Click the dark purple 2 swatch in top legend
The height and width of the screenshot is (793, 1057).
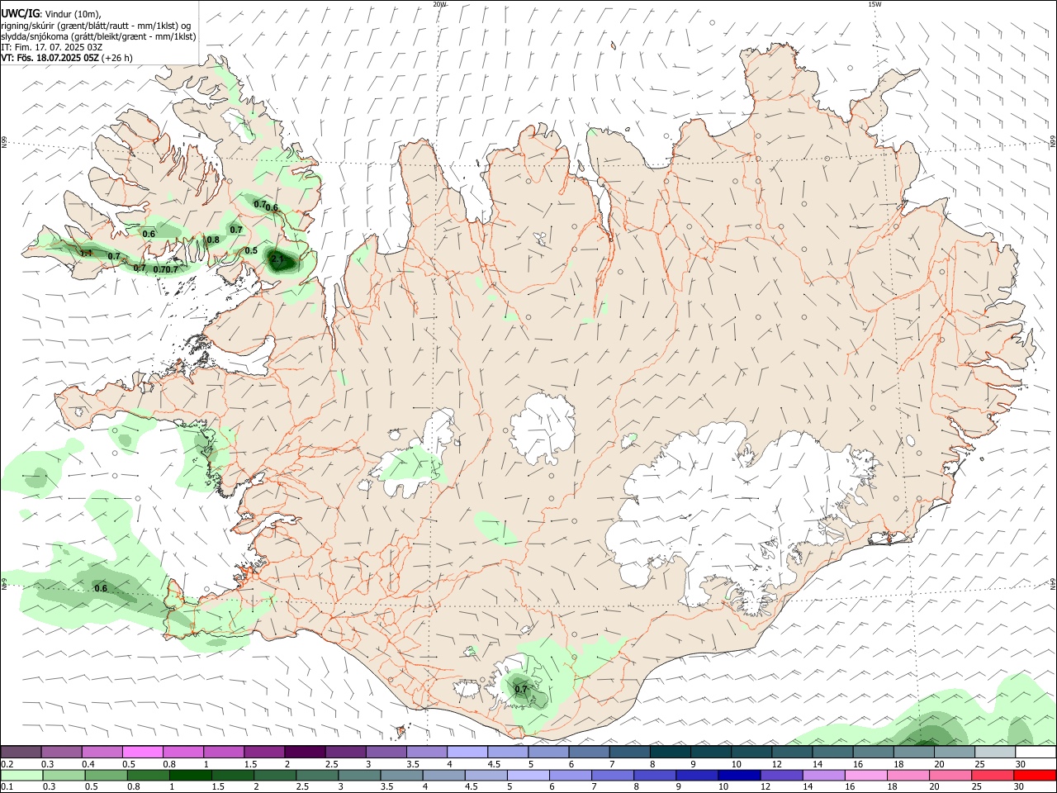tap(305, 752)
